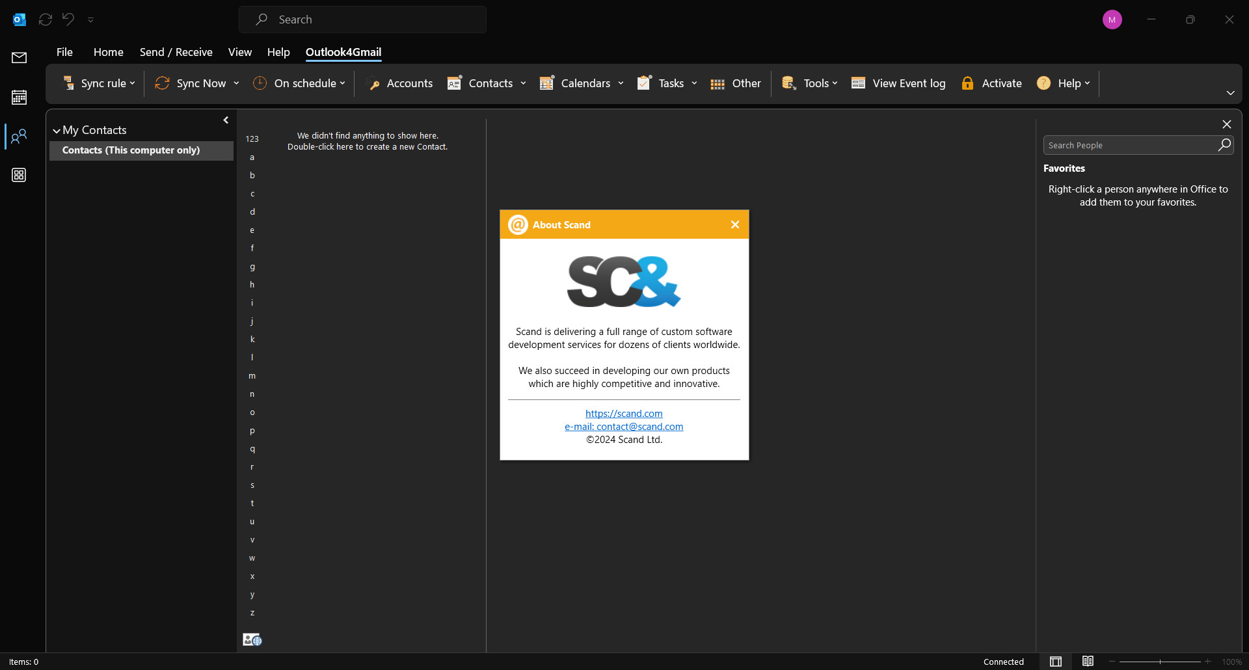Expand the Calendars dropdown arrow
1249x670 pixels.
pyautogui.click(x=621, y=83)
